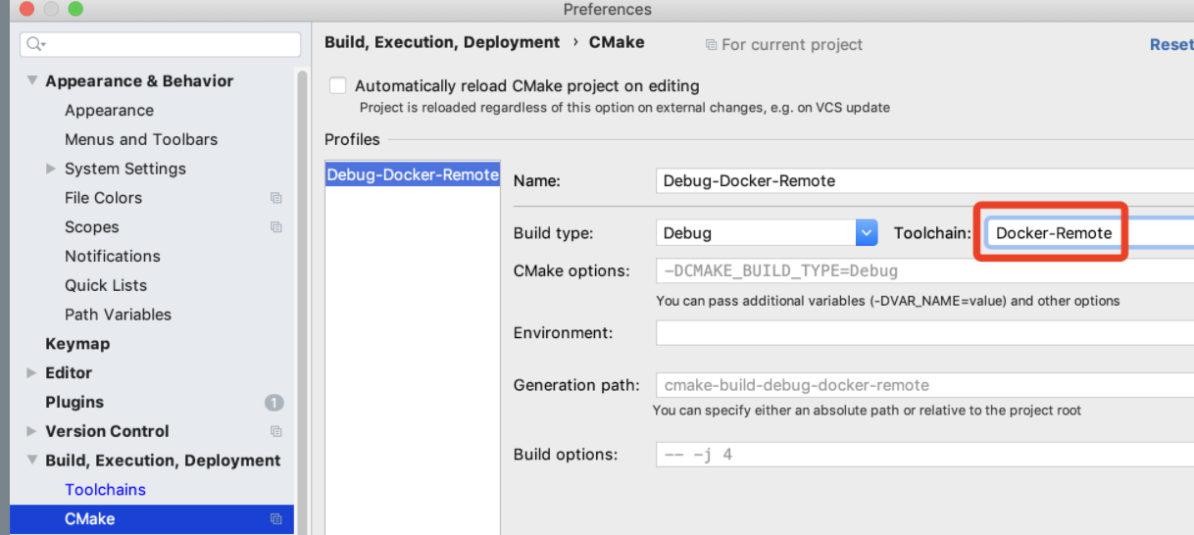Select Keymap in the settings sidebar
The width and height of the screenshot is (1194, 535).
[x=77, y=344]
